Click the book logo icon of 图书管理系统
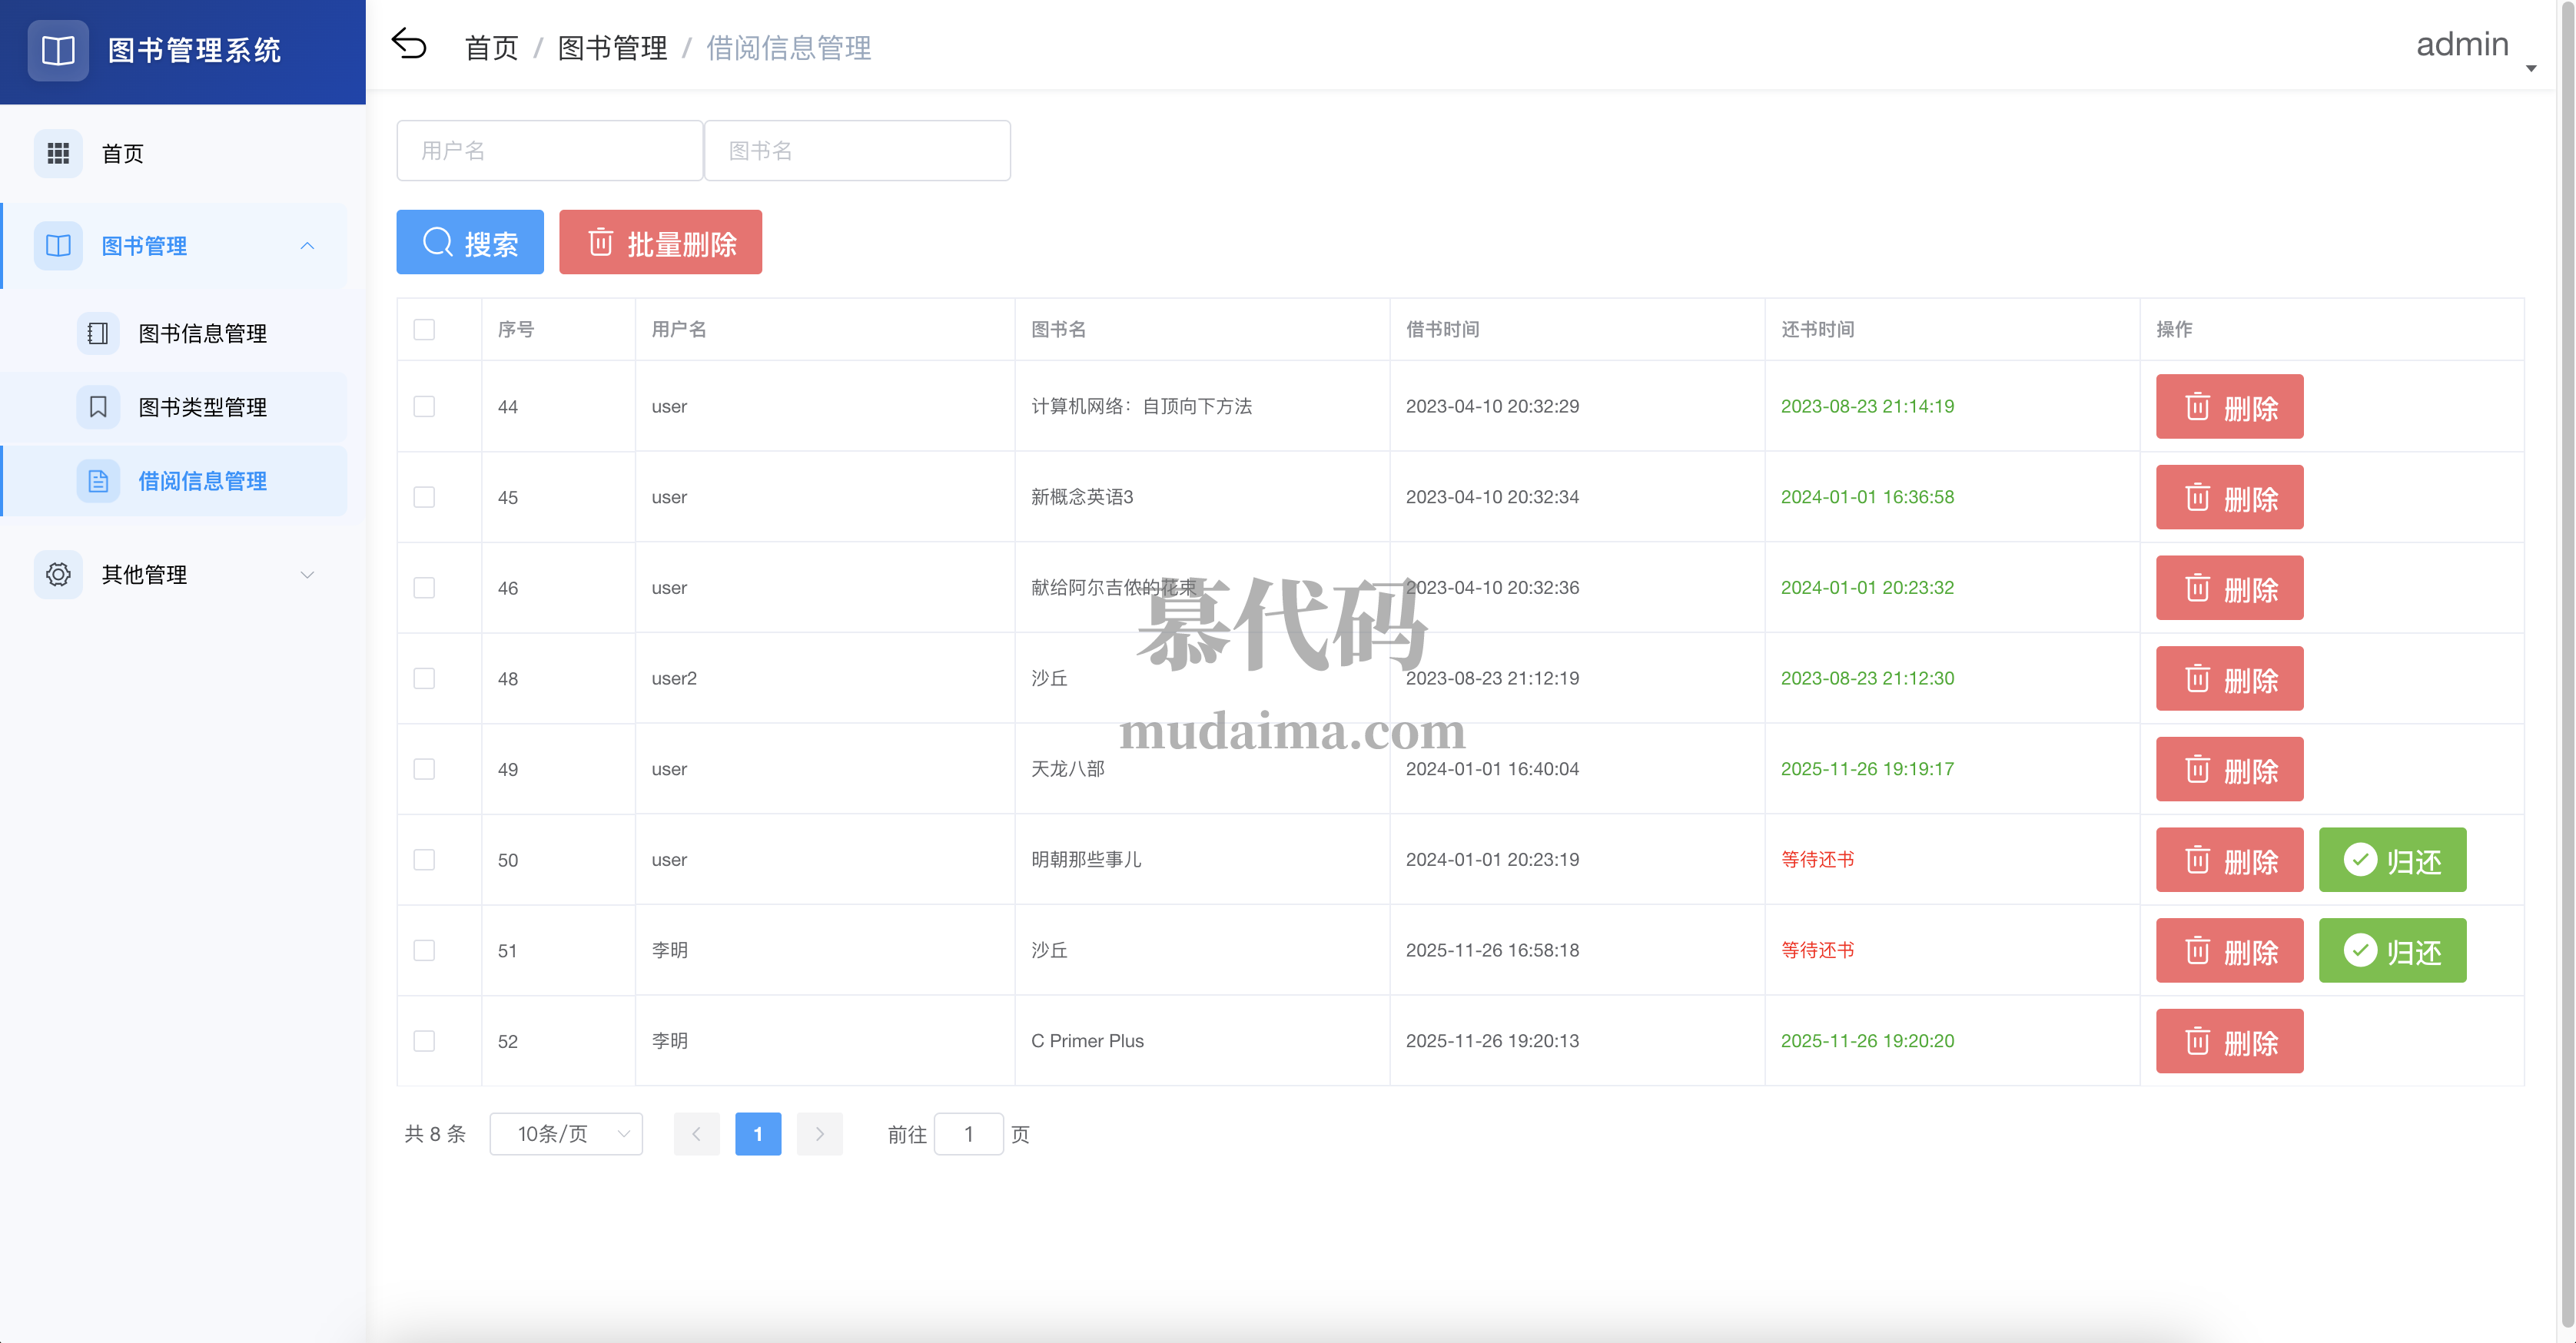Image resolution: width=2576 pixels, height=1343 pixels. [57, 50]
